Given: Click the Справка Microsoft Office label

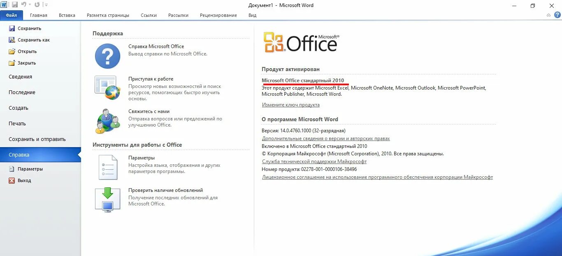Looking at the screenshot, I should [156, 46].
